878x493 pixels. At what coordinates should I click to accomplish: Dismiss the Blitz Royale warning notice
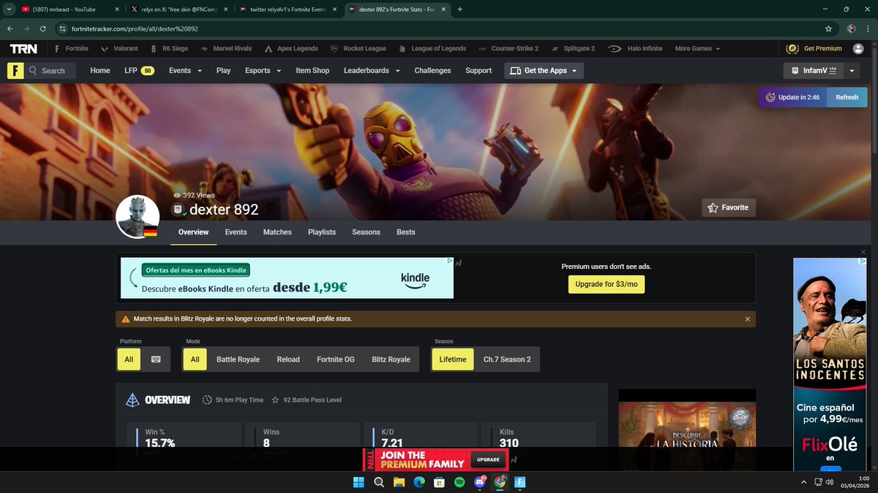pos(747,319)
